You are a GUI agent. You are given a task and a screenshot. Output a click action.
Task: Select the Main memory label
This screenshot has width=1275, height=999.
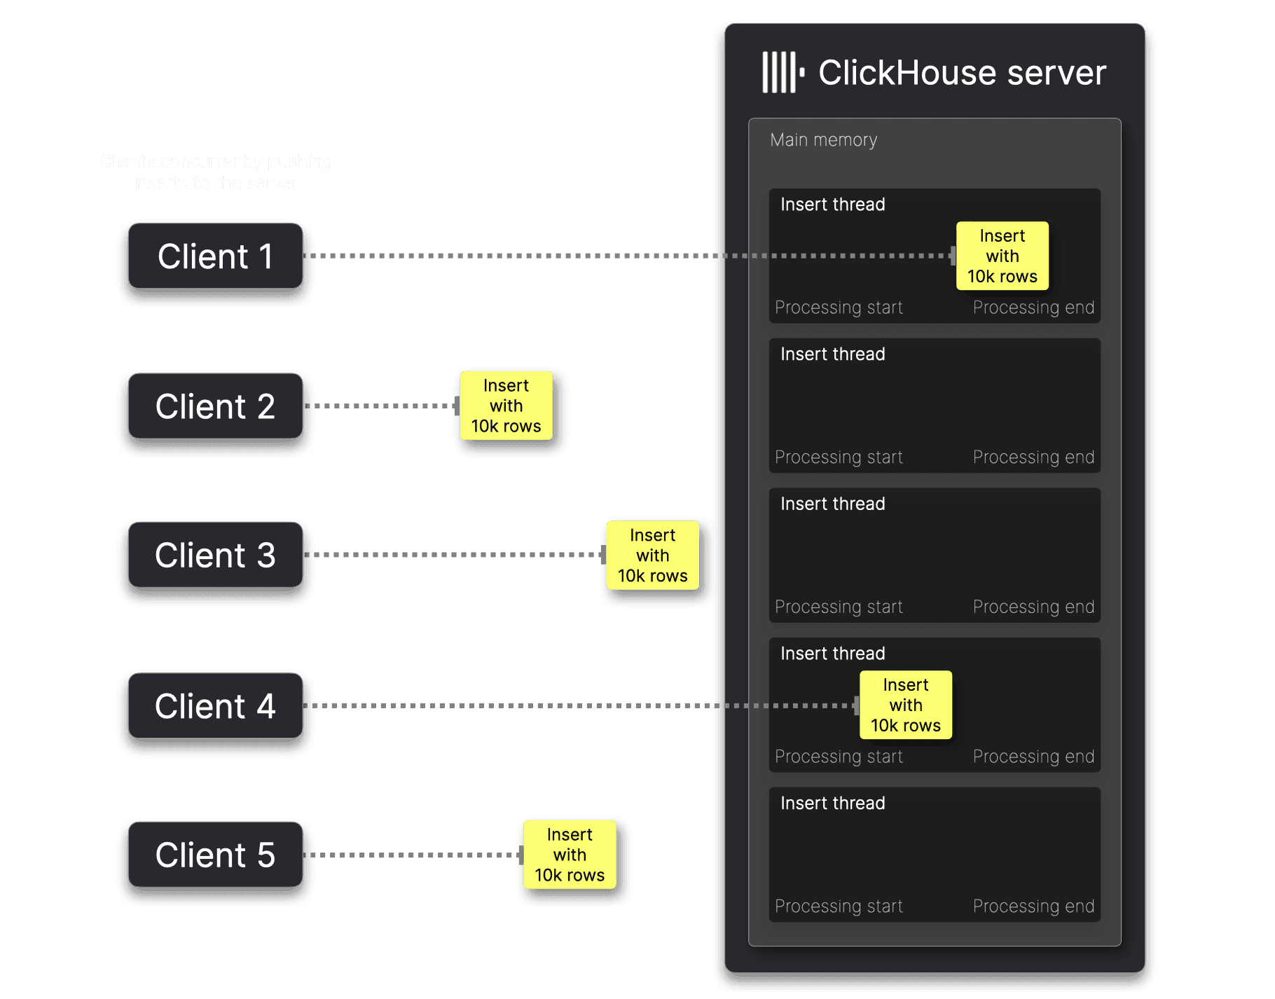point(823,140)
